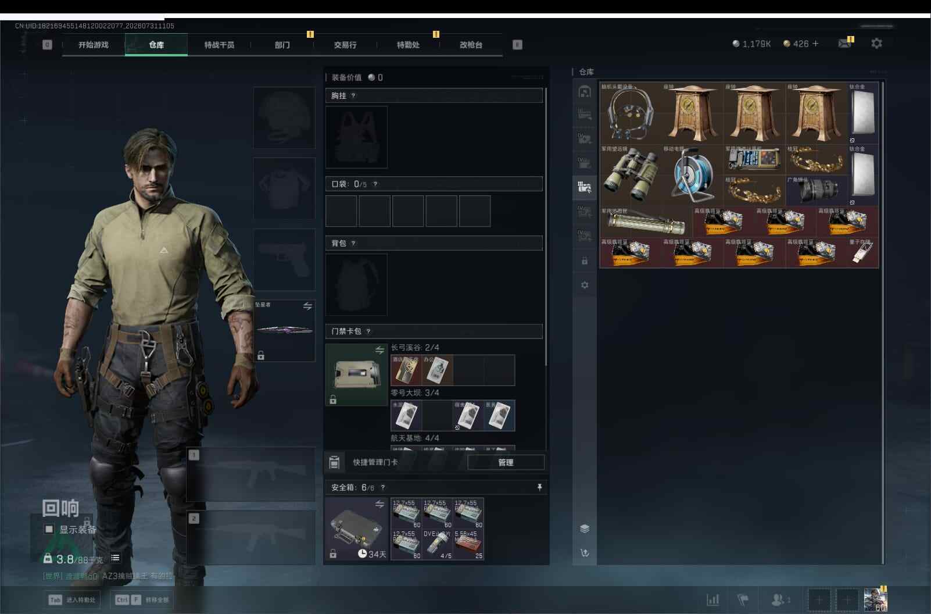Open the weight details list icon
Screen dimensions: 931x614
coord(115,558)
